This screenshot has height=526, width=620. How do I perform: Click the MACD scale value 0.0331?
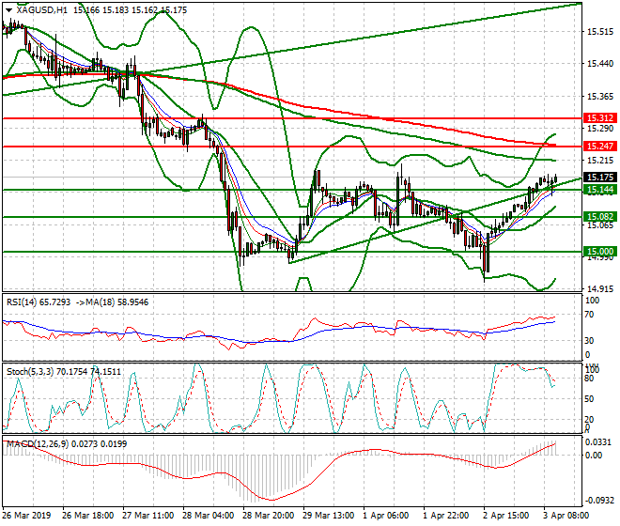(597, 442)
